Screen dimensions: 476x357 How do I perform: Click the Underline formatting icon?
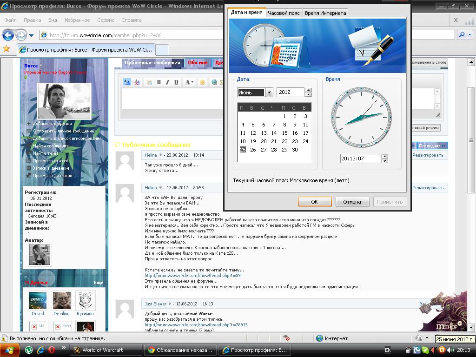[176, 82]
